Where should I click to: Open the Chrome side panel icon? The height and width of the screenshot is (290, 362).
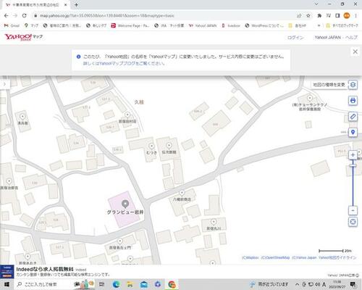tap(337, 16)
